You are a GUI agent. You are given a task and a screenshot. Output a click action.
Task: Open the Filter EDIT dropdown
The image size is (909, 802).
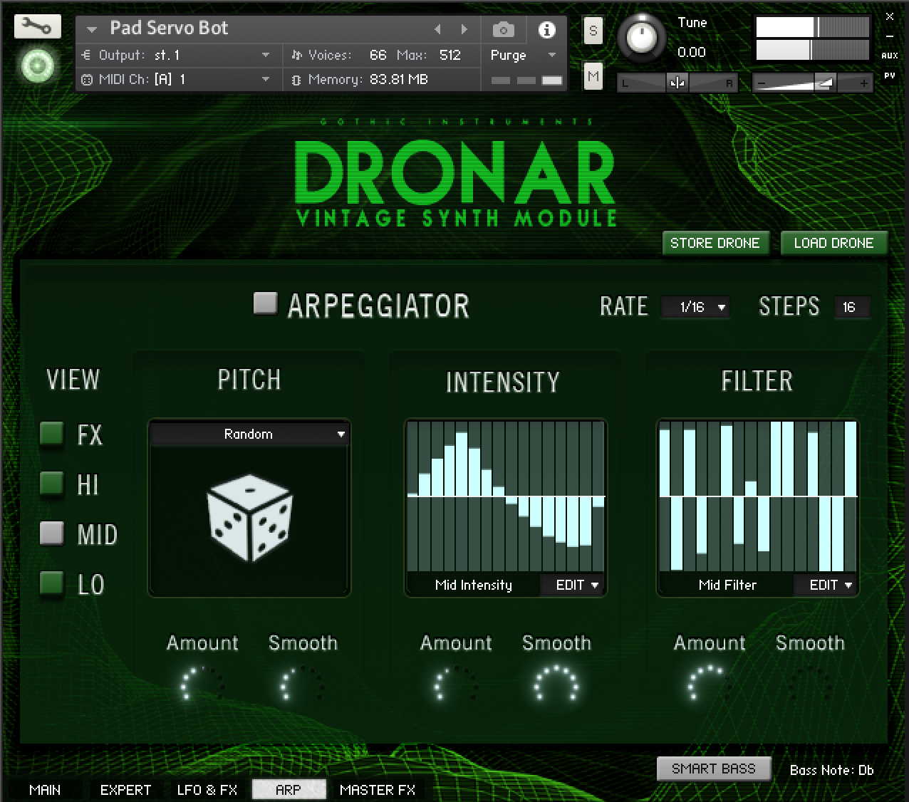coord(830,585)
